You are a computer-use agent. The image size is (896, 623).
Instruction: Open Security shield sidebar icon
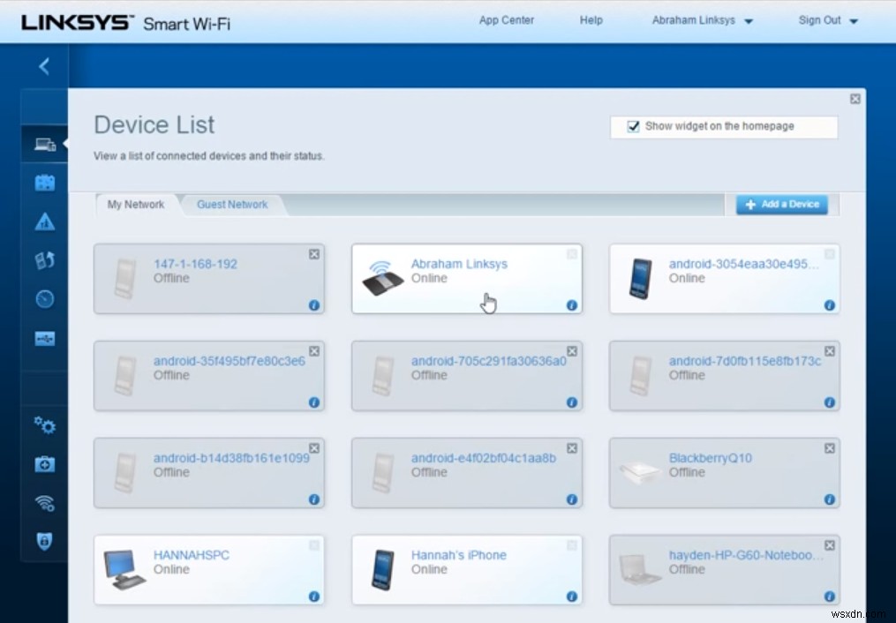[x=44, y=541]
